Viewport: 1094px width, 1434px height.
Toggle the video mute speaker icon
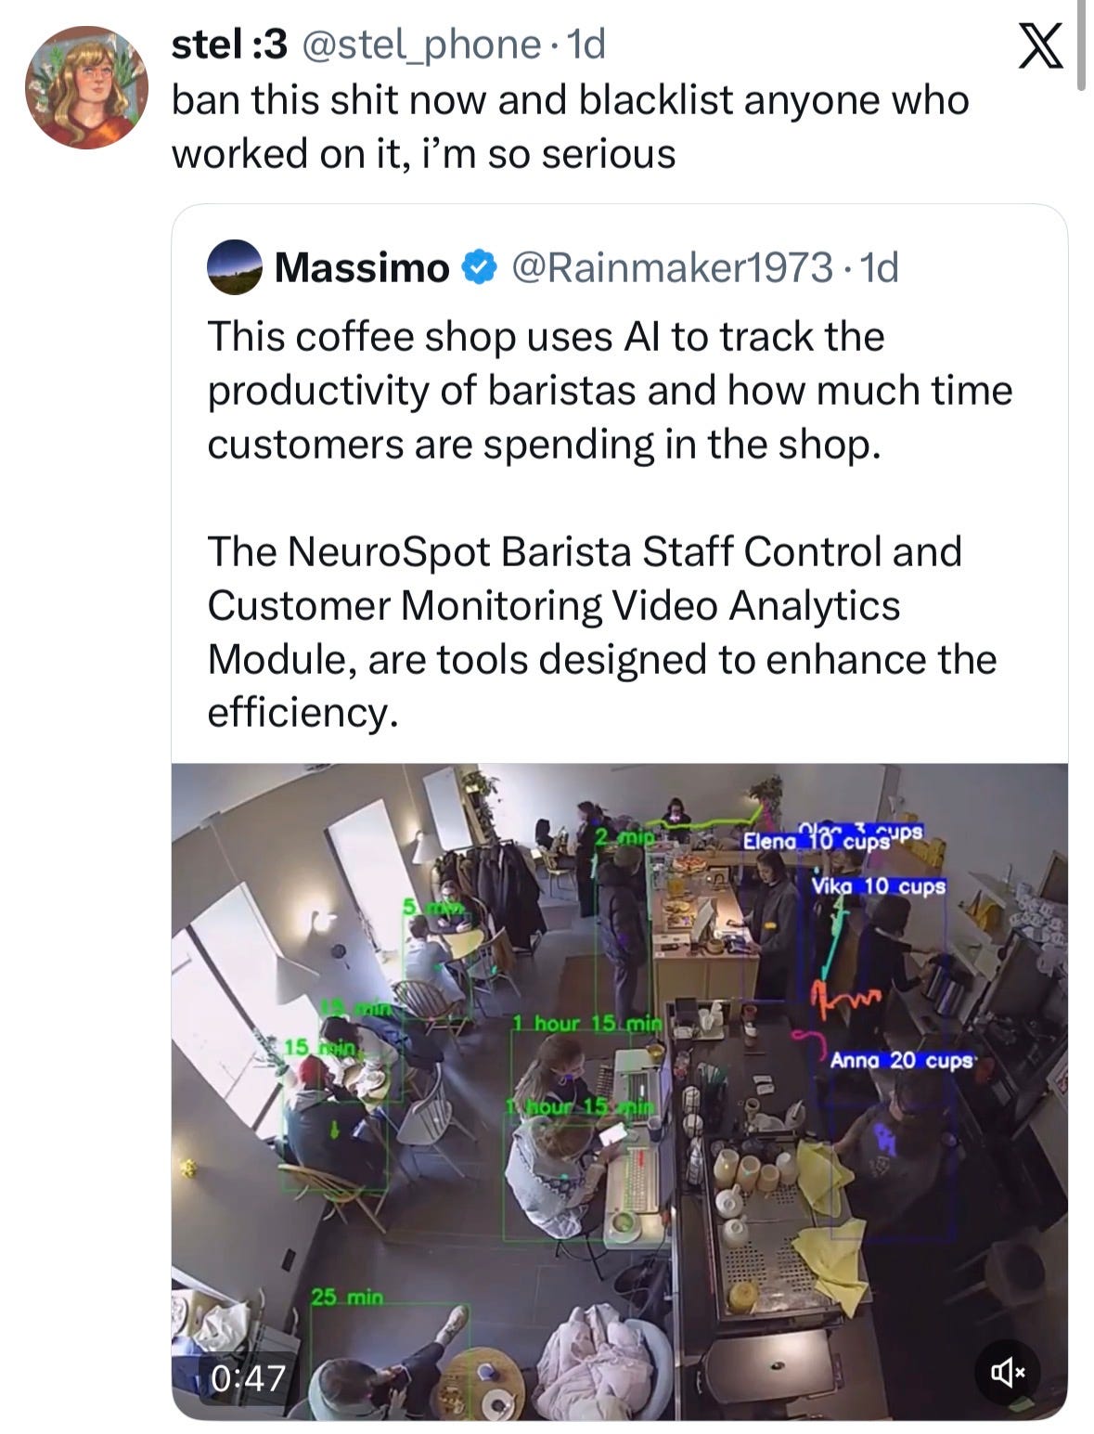point(1007,1370)
